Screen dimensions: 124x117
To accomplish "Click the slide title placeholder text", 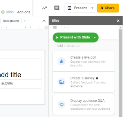I will coord(10,75).
